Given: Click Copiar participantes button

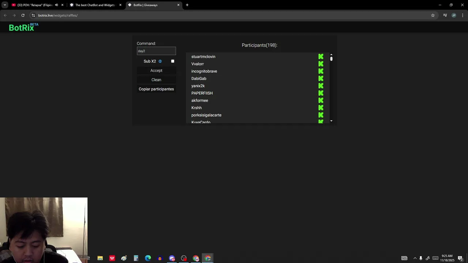Looking at the screenshot, I should pyautogui.click(x=156, y=89).
